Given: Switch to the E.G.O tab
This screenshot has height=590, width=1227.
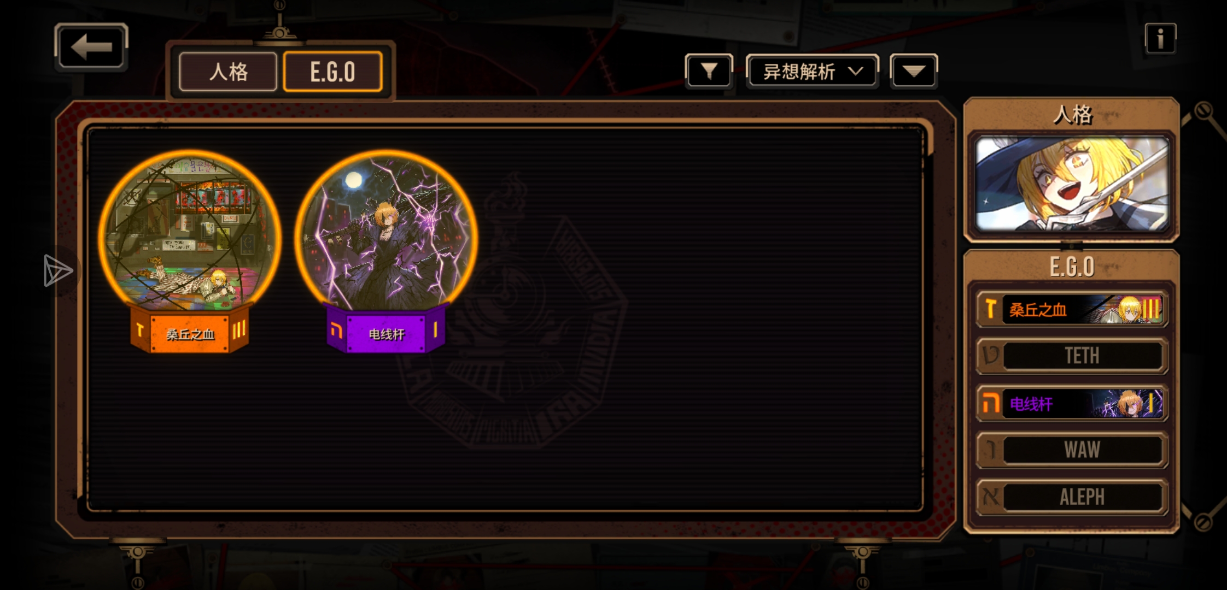Looking at the screenshot, I should (x=332, y=72).
